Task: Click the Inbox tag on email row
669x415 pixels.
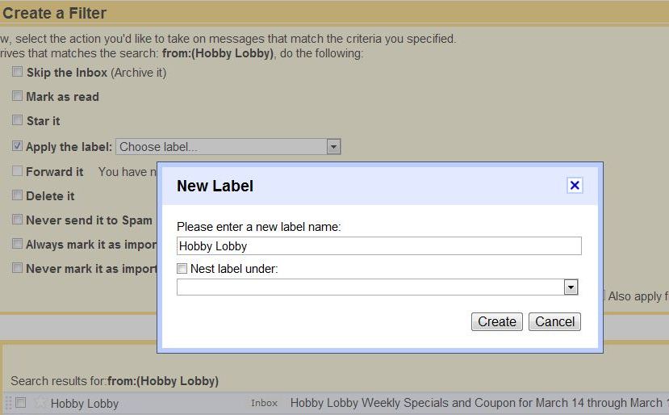Action: coord(264,403)
